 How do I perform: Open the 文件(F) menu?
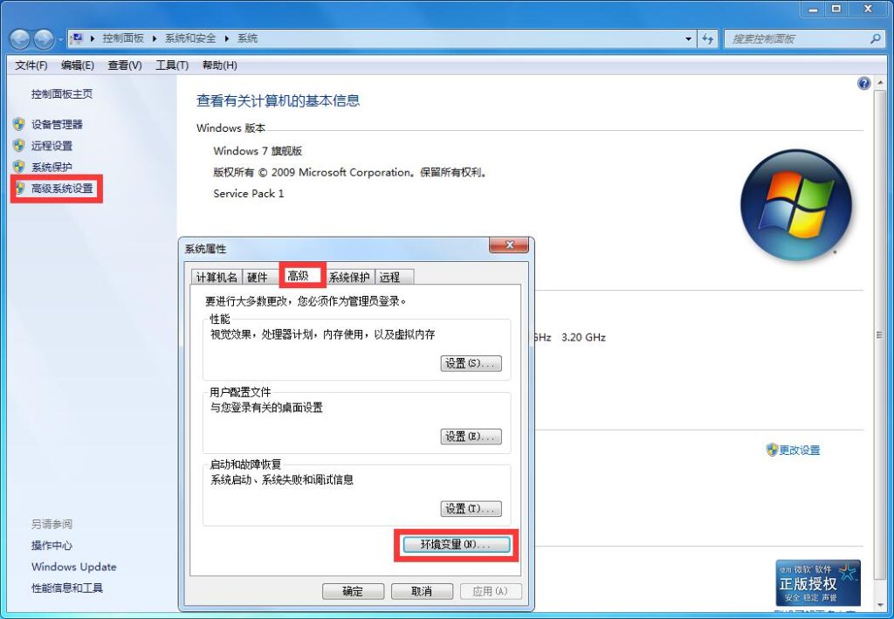31,65
